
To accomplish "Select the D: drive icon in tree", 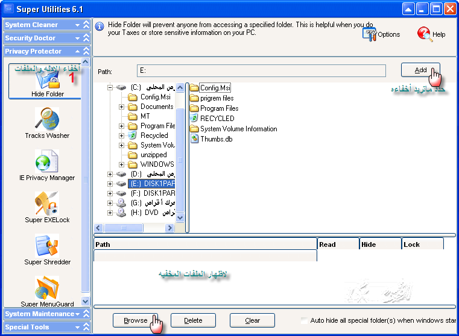I will pyautogui.click(x=121, y=174).
